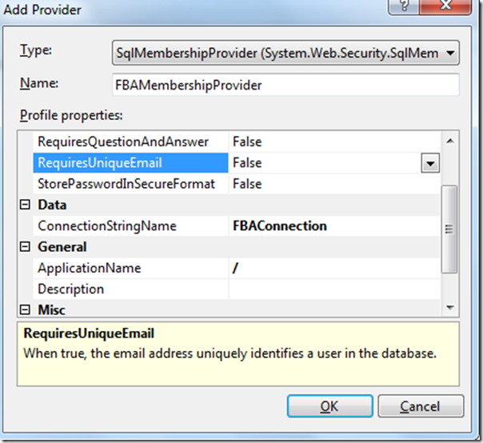This screenshot has width=483, height=443.
Task: Collapse the Misc category section
Action: 25,309
